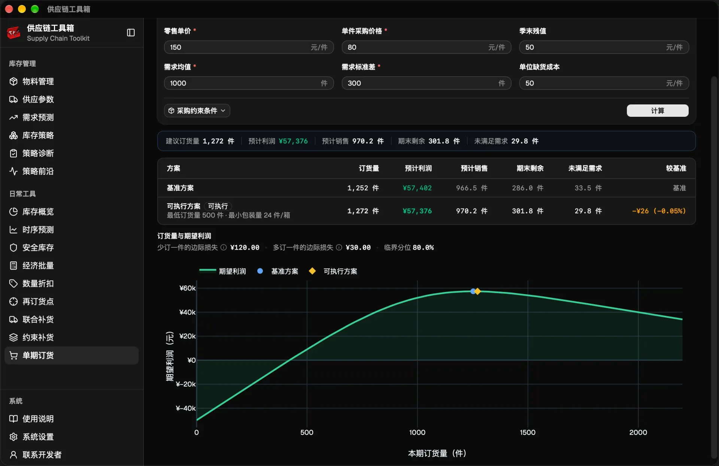Viewport: 719px width, 466px height.
Task: Click the blue 基准方案 marker on chart
Action: point(473,291)
